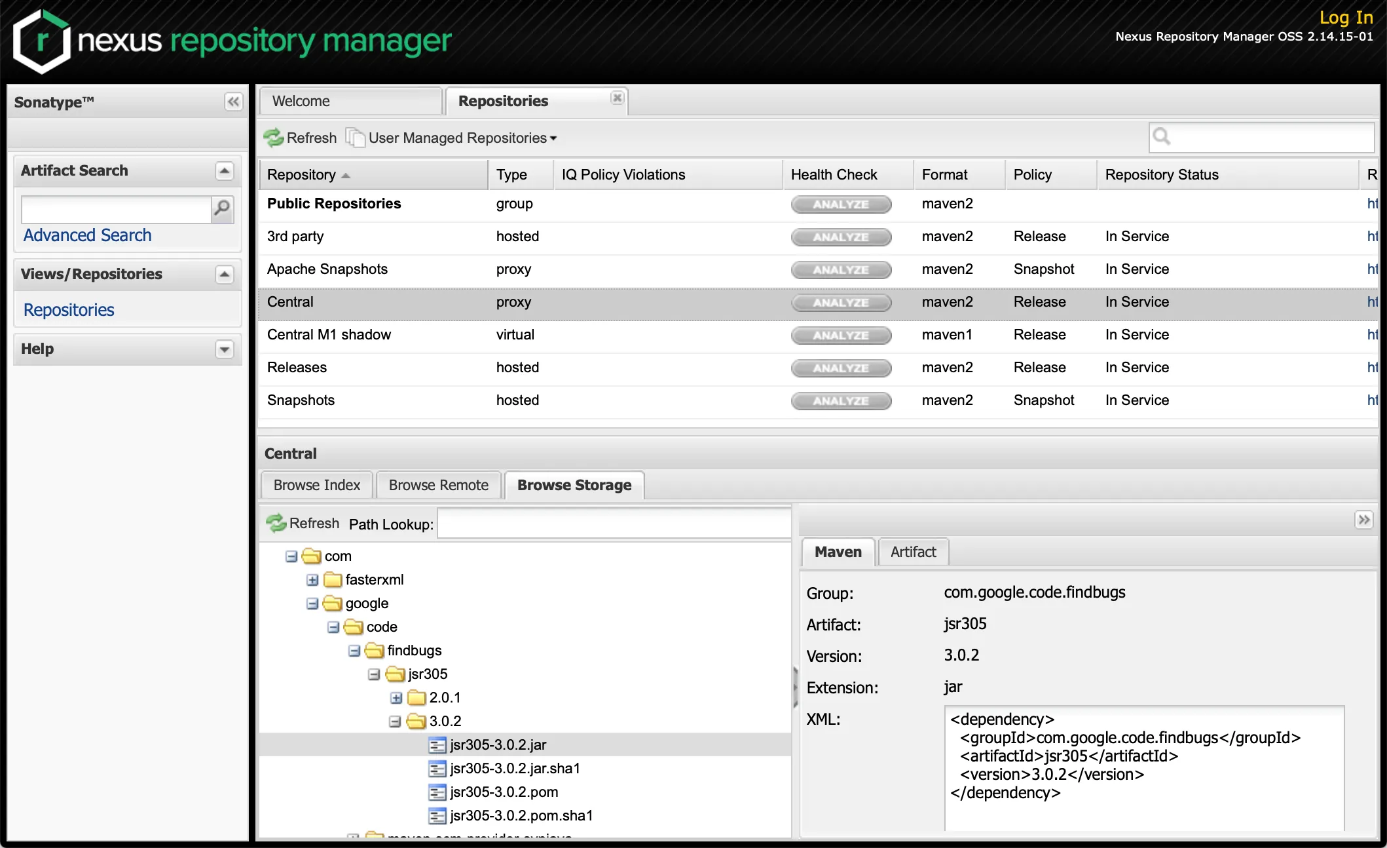The width and height of the screenshot is (1387, 848).
Task: Click the Log In link
Action: pyautogui.click(x=1346, y=18)
